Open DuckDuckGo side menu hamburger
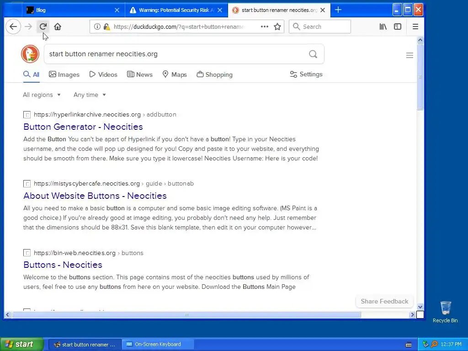The image size is (468, 351). tap(409, 55)
